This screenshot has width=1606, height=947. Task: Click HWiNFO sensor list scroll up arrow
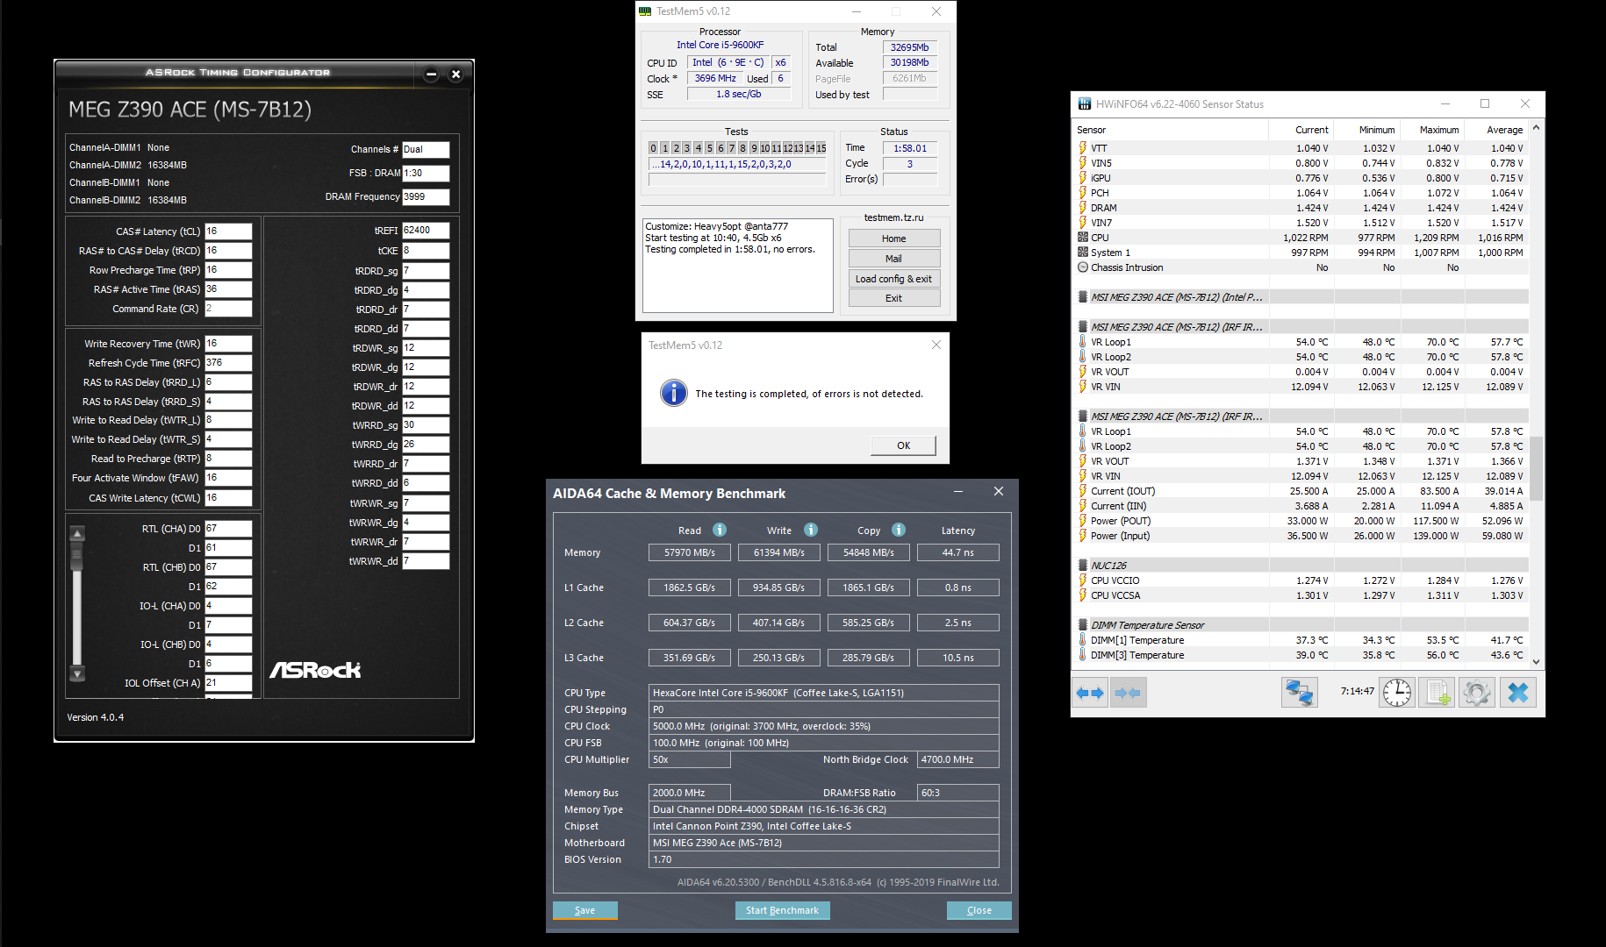[1536, 128]
